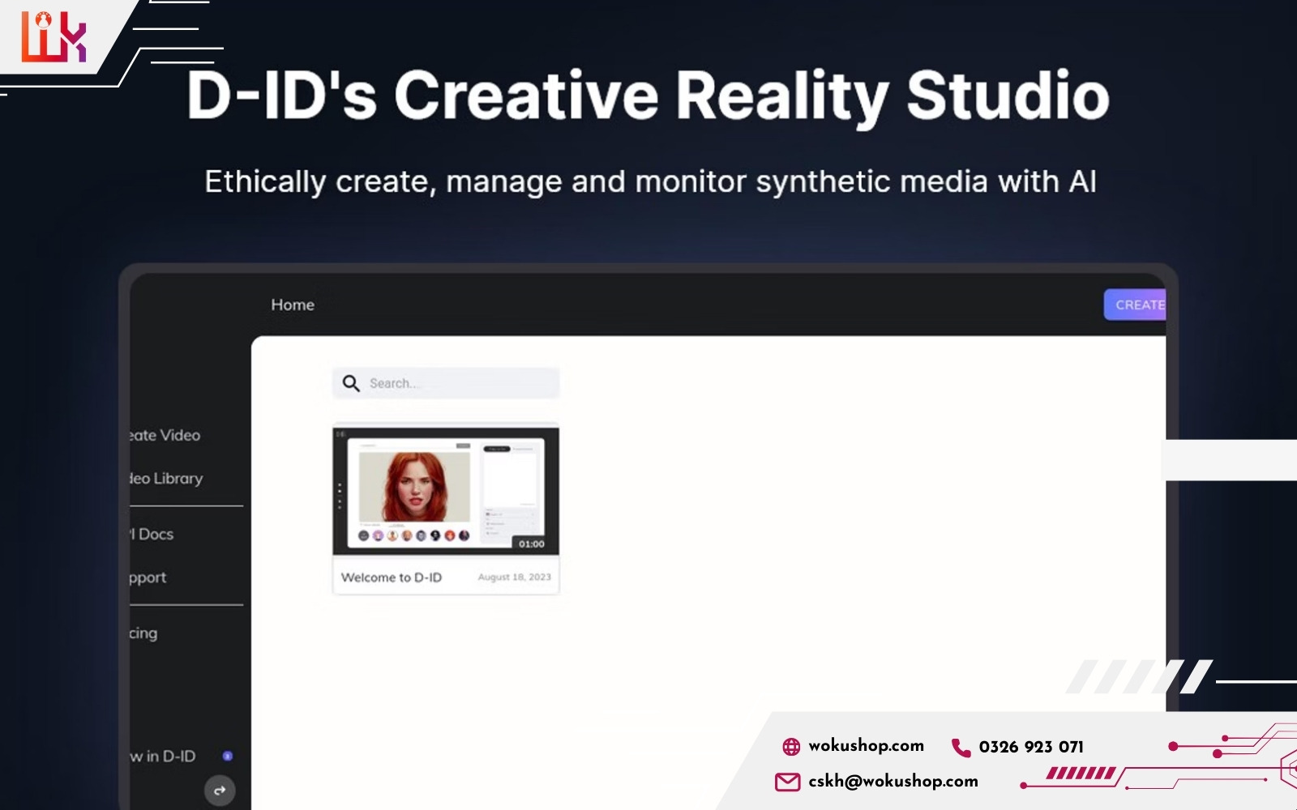Click the wokushop.com website link
Screen dimensions: 1297x810
(x=866, y=745)
